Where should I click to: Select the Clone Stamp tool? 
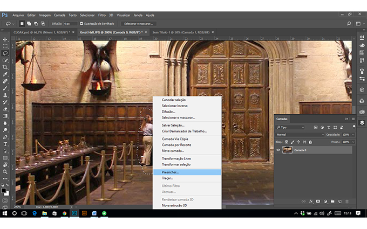[x=5, y=95]
